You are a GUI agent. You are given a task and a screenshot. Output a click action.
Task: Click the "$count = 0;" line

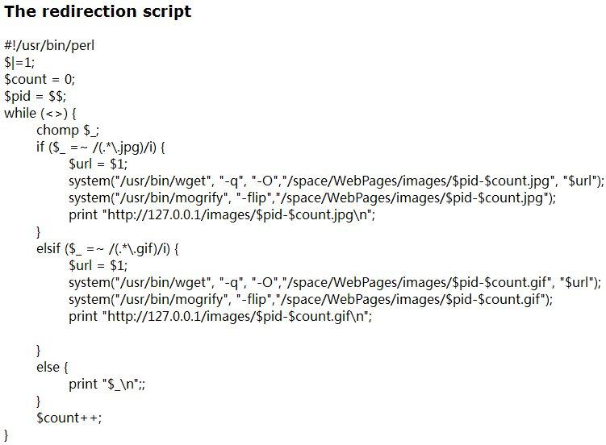pyautogui.click(x=40, y=80)
